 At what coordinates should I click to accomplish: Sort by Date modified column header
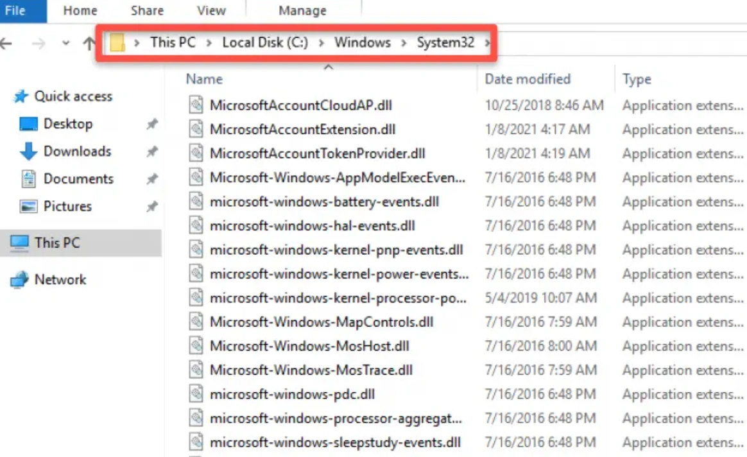pyautogui.click(x=528, y=79)
